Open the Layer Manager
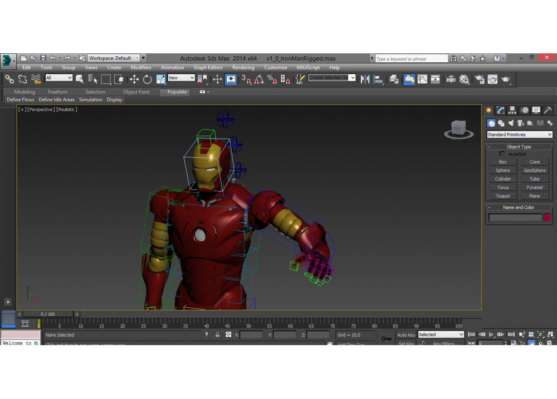The image size is (557, 399). (x=394, y=79)
